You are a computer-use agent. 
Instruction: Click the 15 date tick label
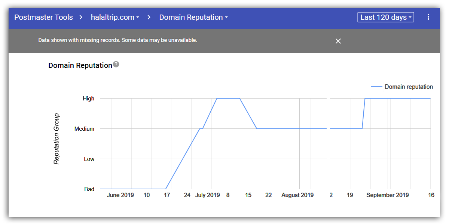click(248, 195)
